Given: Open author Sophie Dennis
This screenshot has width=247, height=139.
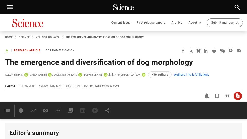Looking at the screenshot, I should [93, 75].
